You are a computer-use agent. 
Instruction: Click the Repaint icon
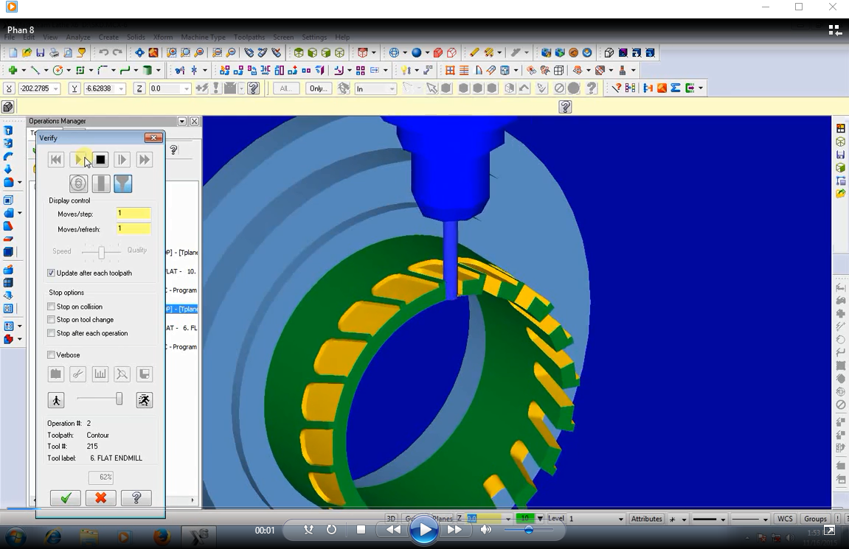coord(153,52)
